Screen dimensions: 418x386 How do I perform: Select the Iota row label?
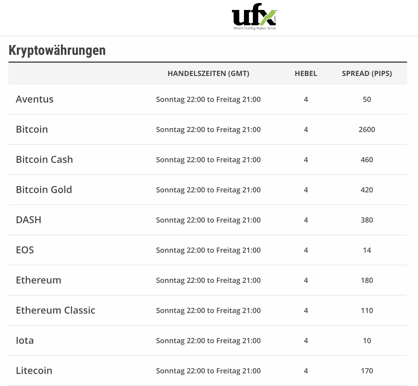(x=25, y=340)
